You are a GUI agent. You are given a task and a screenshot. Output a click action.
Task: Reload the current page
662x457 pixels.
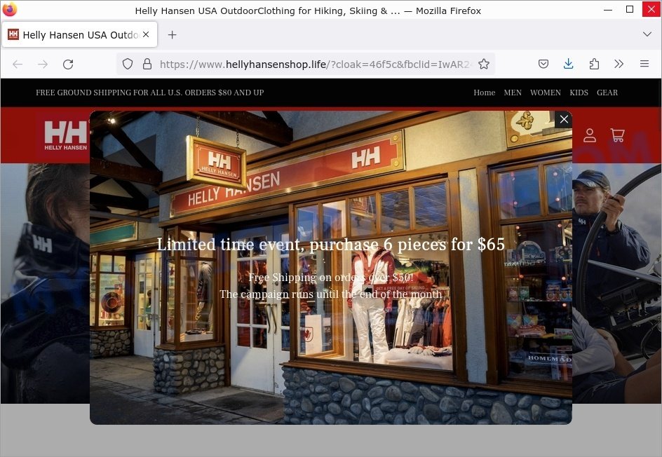pyautogui.click(x=68, y=64)
